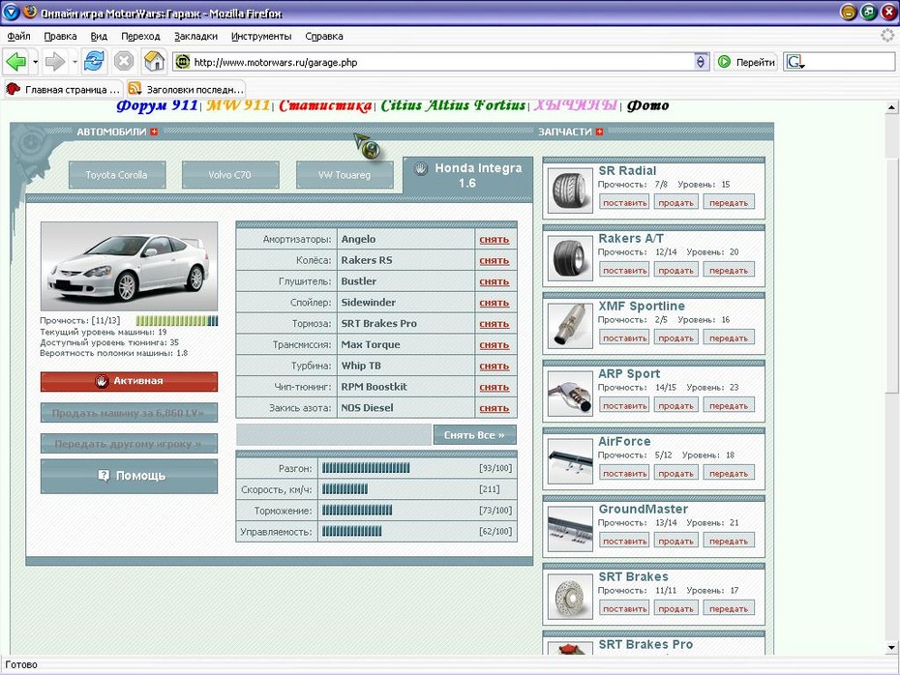Remove Rakers RS wheels via снять

pyautogui.click(x=495, y=261)
